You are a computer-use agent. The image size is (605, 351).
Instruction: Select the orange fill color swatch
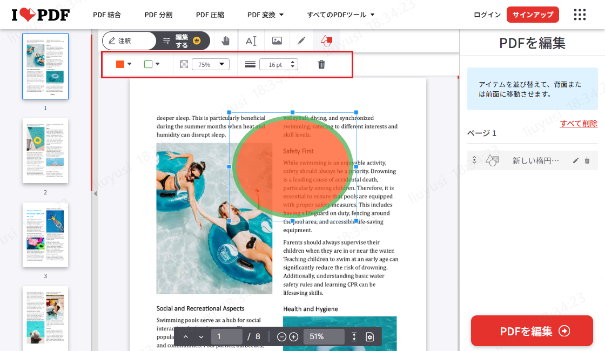coord(120,64)
